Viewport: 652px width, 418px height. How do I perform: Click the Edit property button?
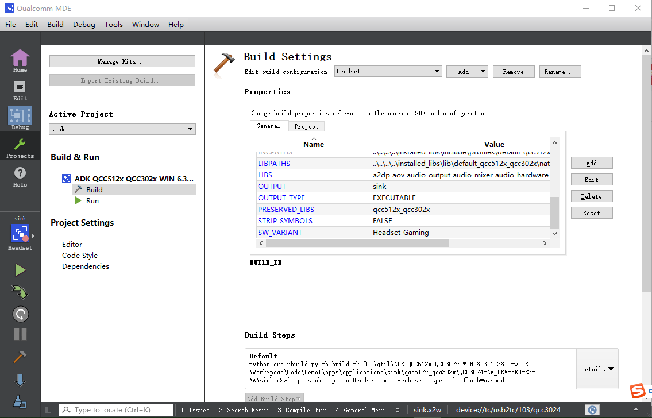tap(592, 180)
